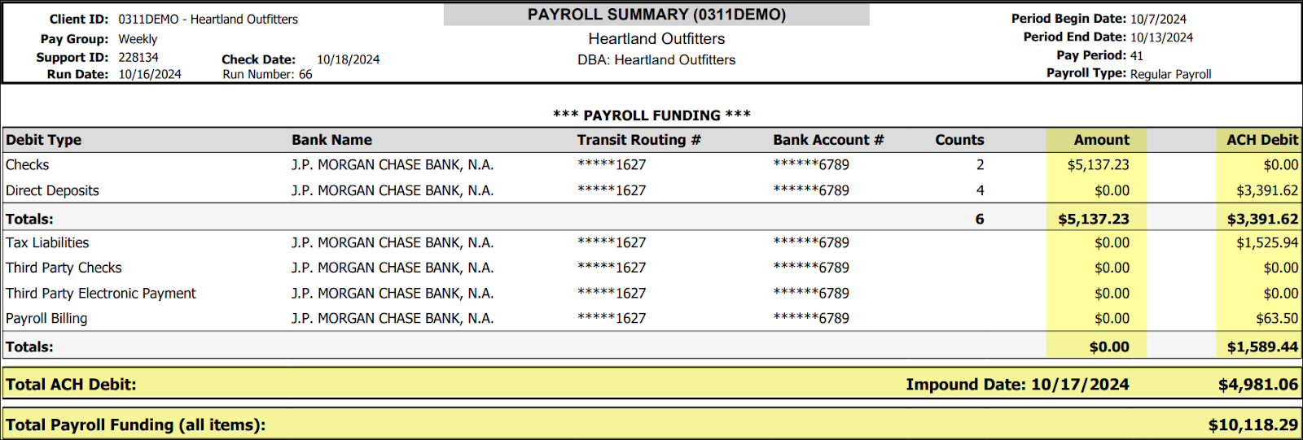Select the Transit Routing # column header
The image size is (1303, 440).
pyautogui.click(x=638, y=140)
